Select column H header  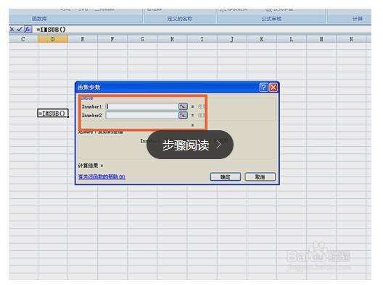172,39
